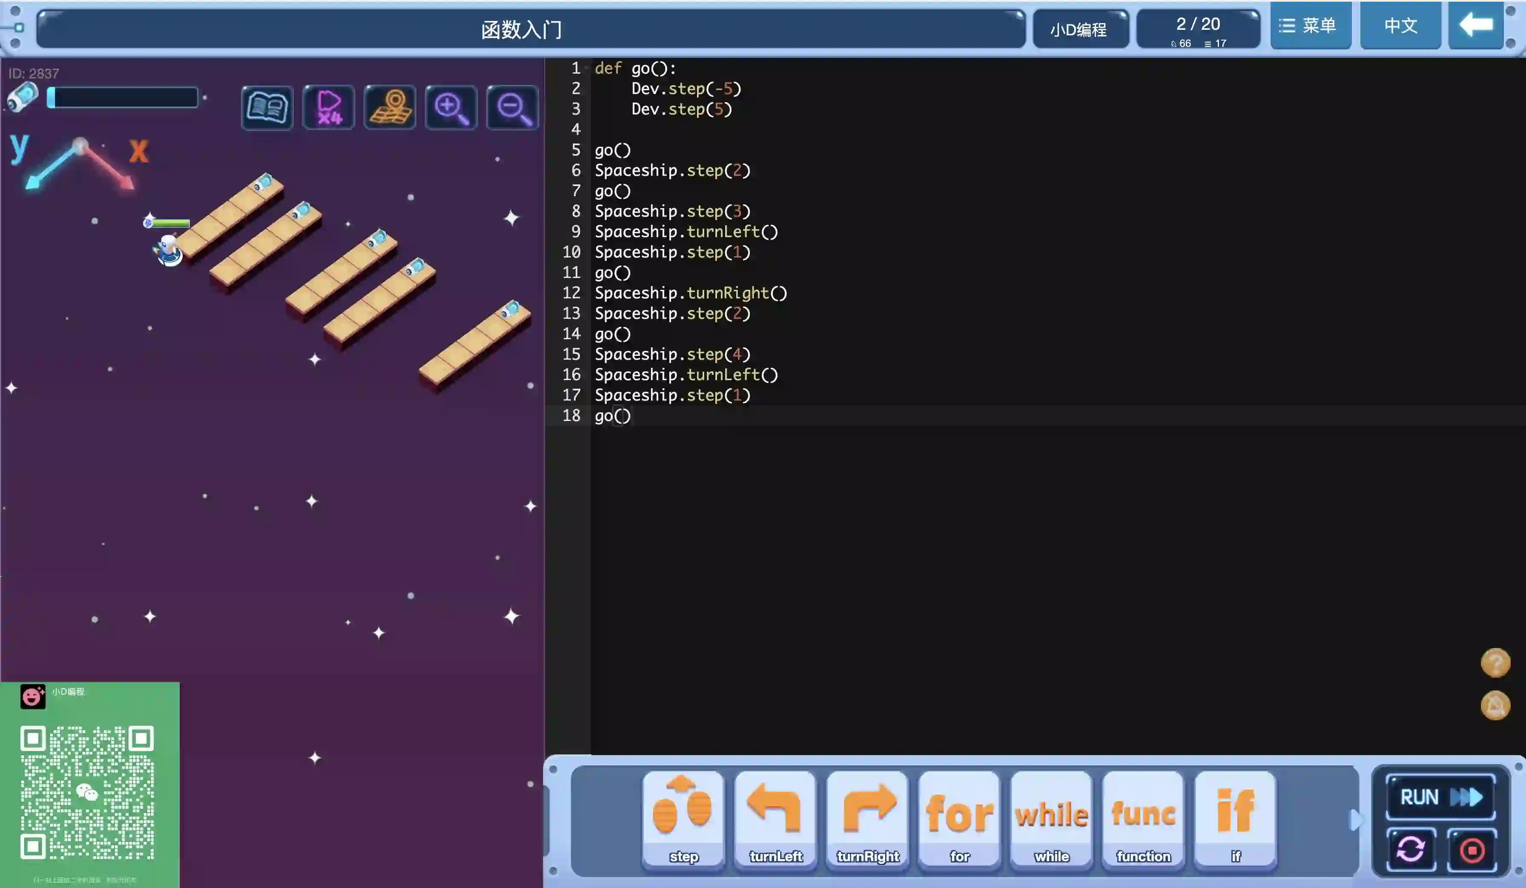Toggle the X4 speed playback icon
Screen dimensions: 1526x888
(x=329, y=108)
